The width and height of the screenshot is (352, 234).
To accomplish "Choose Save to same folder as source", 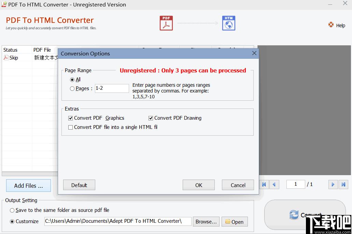I will (12, 210).
